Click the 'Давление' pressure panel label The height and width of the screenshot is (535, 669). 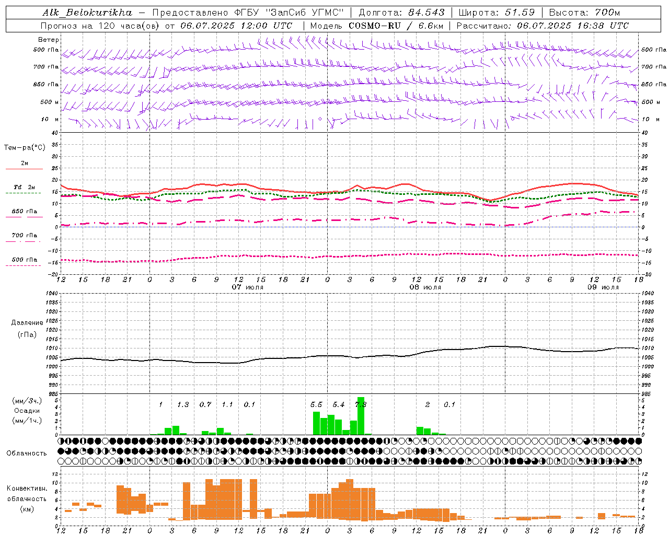coord(27,323)
